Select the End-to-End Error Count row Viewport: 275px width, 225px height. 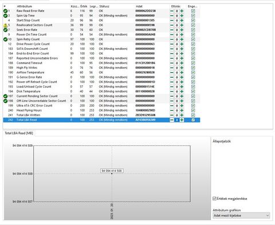(101, 54)
